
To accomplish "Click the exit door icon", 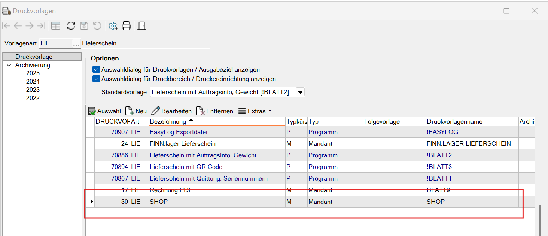I will coord(141,26).
